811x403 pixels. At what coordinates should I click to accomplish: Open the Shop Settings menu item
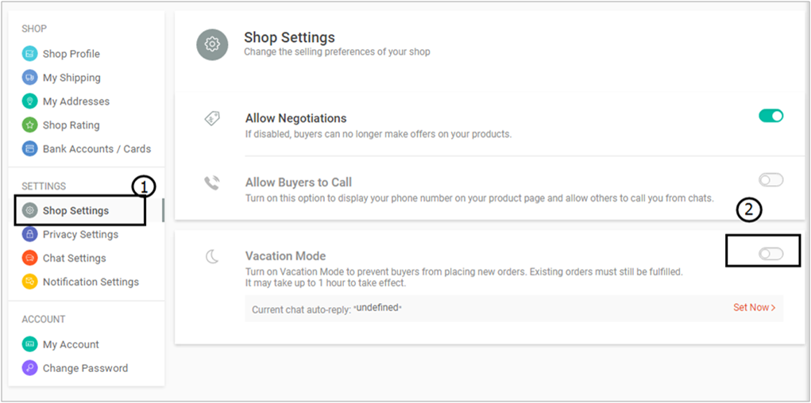[75, 211]
